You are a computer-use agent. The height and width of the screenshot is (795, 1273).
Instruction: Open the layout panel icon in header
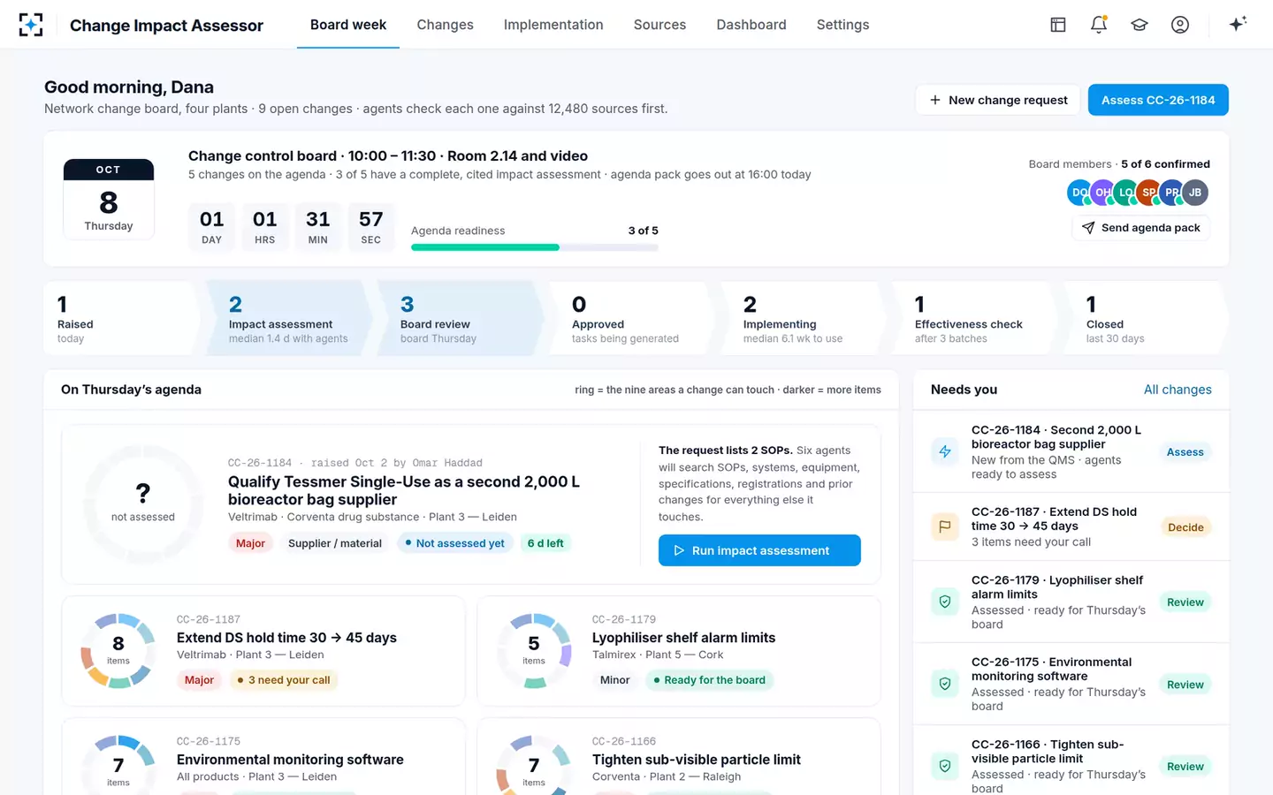(1058, 25)
